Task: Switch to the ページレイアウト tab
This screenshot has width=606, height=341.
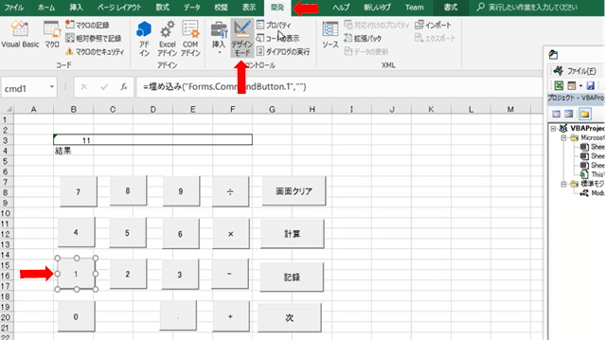Action: coord(119,8)
